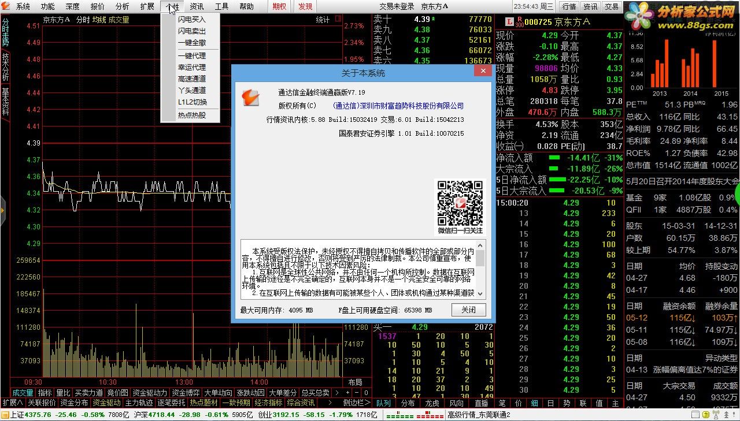The image size is (740, 421).
Task: Select the 直播 tab below order book
Action: tap(481, 403)
